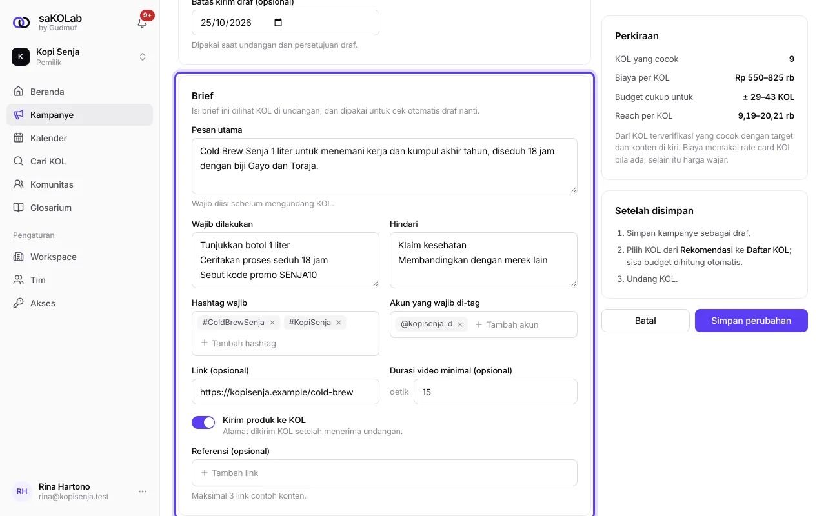Open the Tim settings page

(80, 280)
